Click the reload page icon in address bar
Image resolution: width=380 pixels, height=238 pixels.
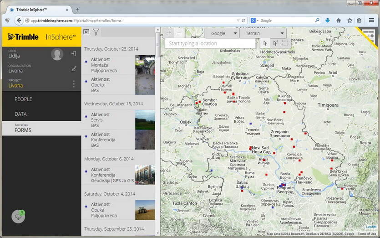243,21
